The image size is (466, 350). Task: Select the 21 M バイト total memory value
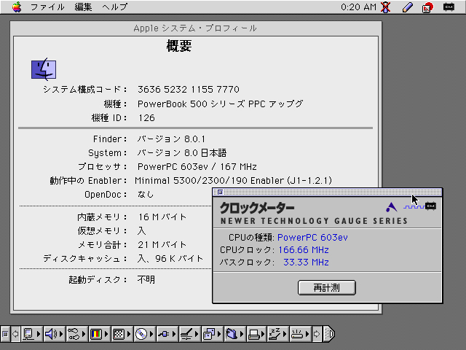click(x=162, y=245)
